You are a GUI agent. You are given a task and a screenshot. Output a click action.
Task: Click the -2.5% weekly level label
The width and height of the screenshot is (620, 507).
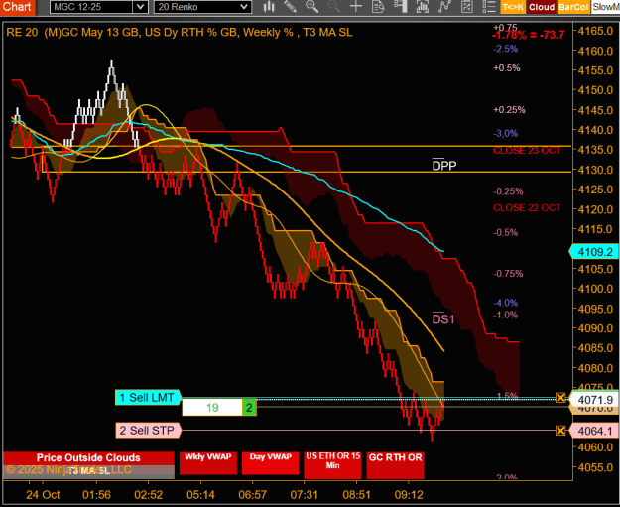(505, 49)
